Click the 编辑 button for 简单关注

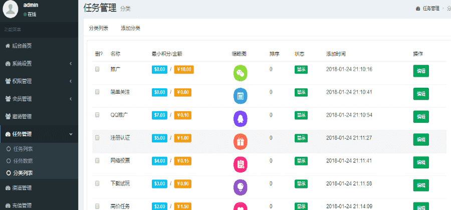(x=420, y=94)
